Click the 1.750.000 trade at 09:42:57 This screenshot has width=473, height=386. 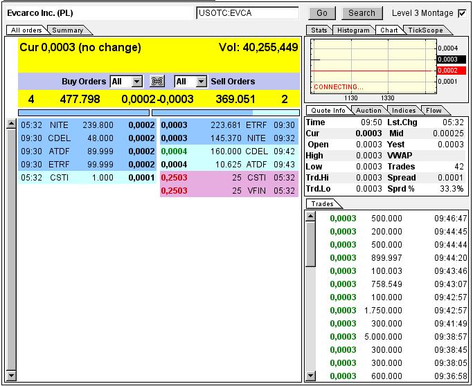point(392,310)
